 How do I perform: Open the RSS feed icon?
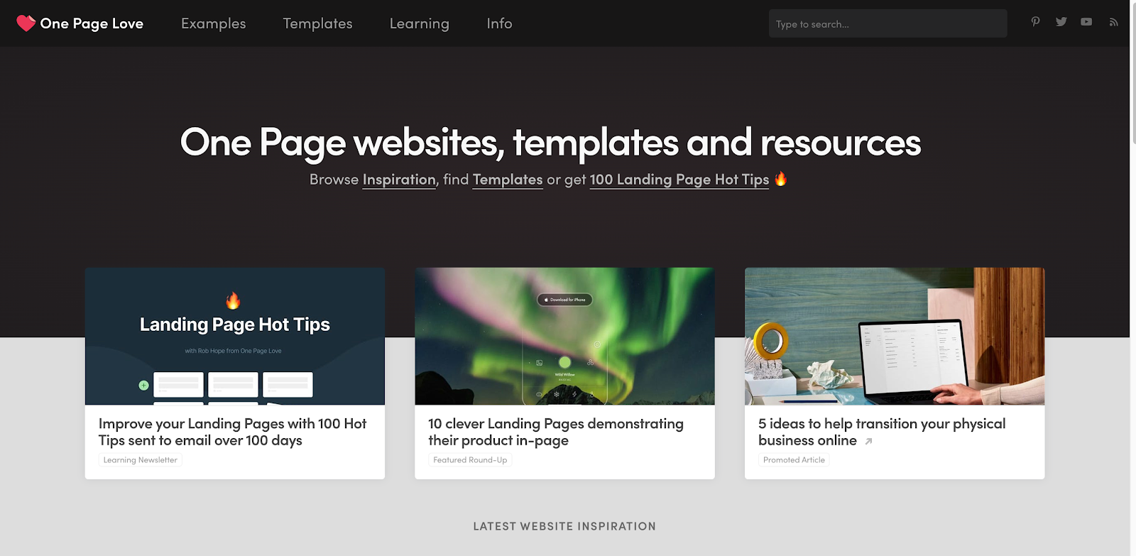[1113, 23]
